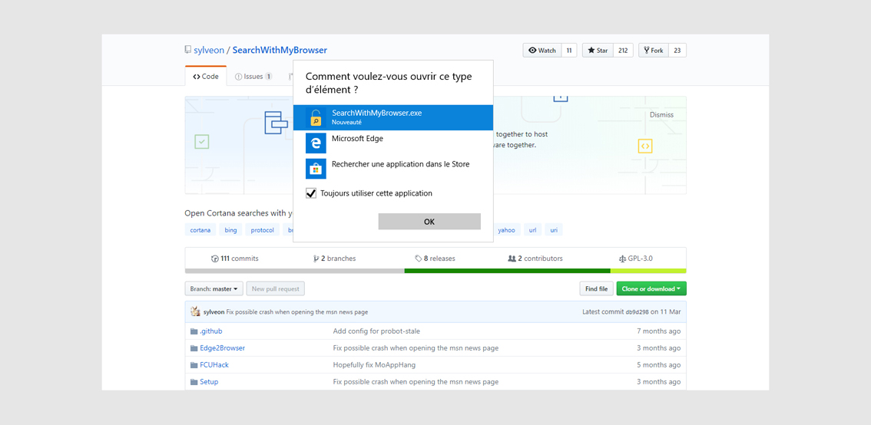Select Rechercher une application dans le Store
Screen dimensions: 871x425
[392, 169]
